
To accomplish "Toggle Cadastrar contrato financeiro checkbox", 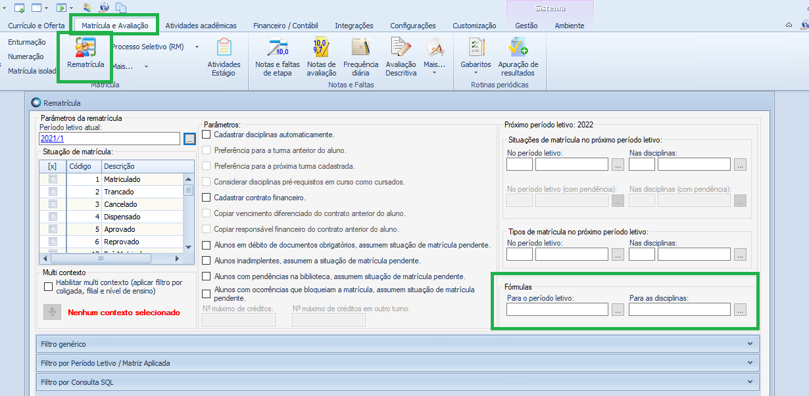I will (x=207, y=198).
